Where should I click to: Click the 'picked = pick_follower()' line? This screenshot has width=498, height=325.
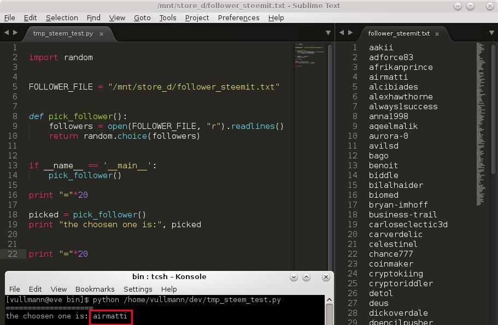click(87, 215)
